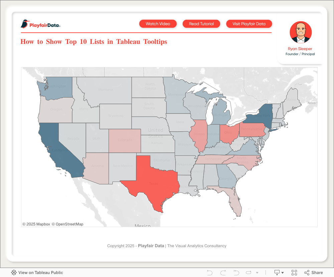This screenshot has width=334, height=277.
Task: Select Wyoming on the map
Action: point(116,117)
